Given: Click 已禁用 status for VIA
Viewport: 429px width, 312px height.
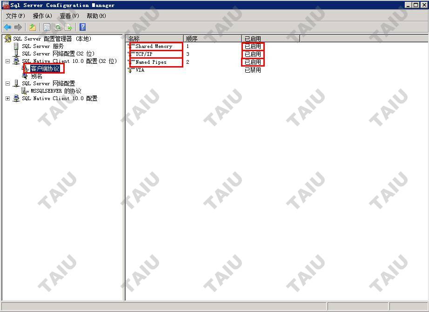Looking at the screenshot, I should (253, 70).
